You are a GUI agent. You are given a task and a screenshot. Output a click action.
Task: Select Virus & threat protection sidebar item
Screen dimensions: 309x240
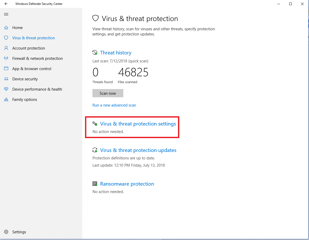click(x=34, y=38)
